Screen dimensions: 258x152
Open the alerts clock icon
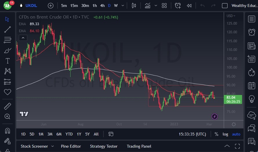coord(252,32)
